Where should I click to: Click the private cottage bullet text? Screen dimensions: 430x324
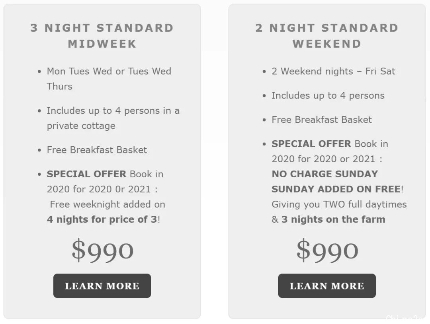coord(113,118)
